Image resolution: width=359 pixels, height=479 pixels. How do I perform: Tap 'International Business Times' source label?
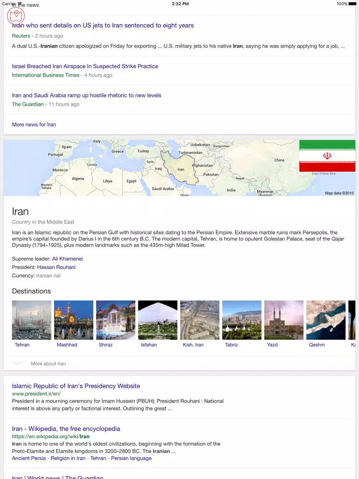point(46,75)
